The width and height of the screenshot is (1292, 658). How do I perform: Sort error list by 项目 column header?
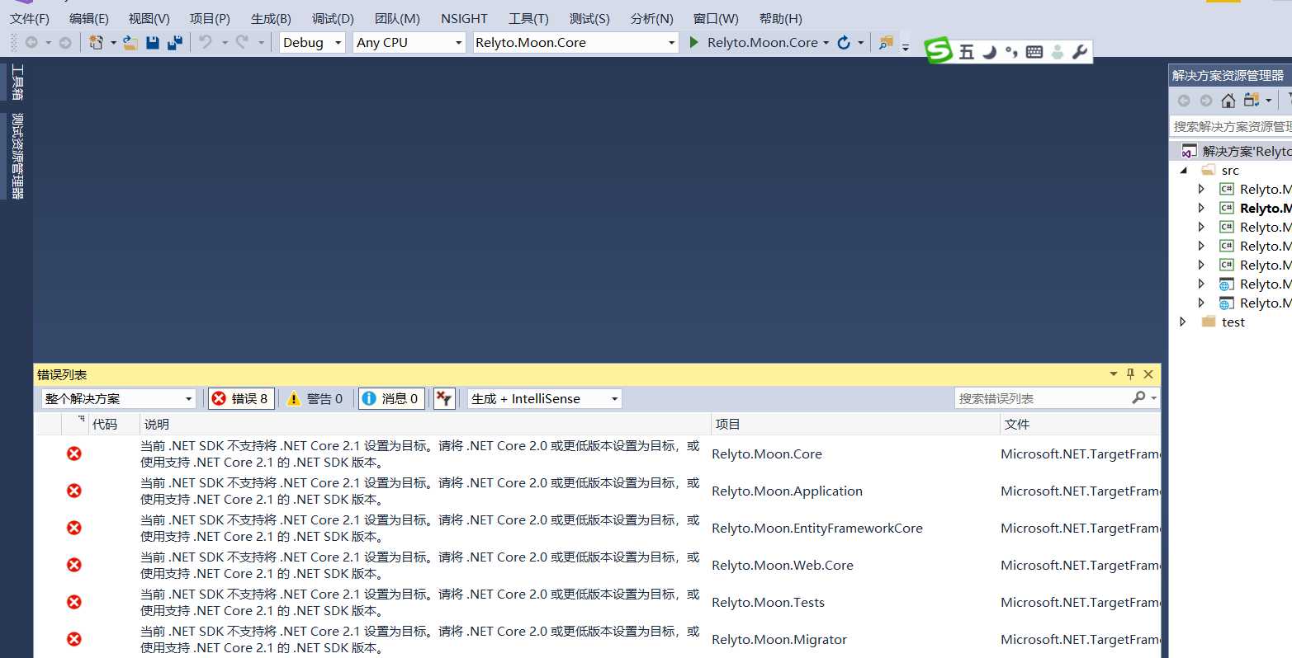click(855, 424)
